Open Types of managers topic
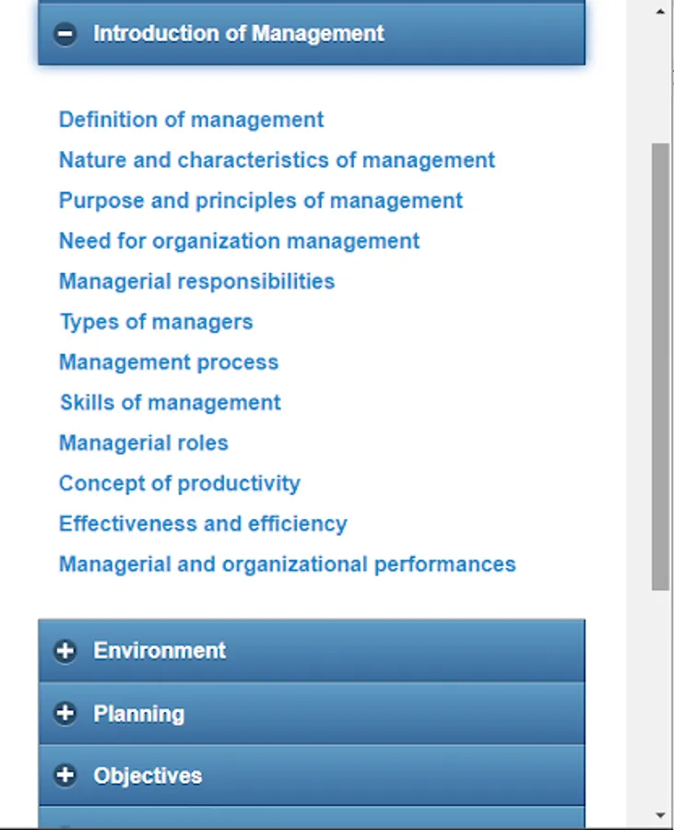Screen dimensions: 674x830 [156, 322]
